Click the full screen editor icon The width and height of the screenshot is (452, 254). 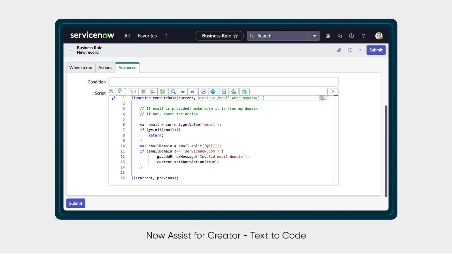pyautogui.click(x=203, y=91)
